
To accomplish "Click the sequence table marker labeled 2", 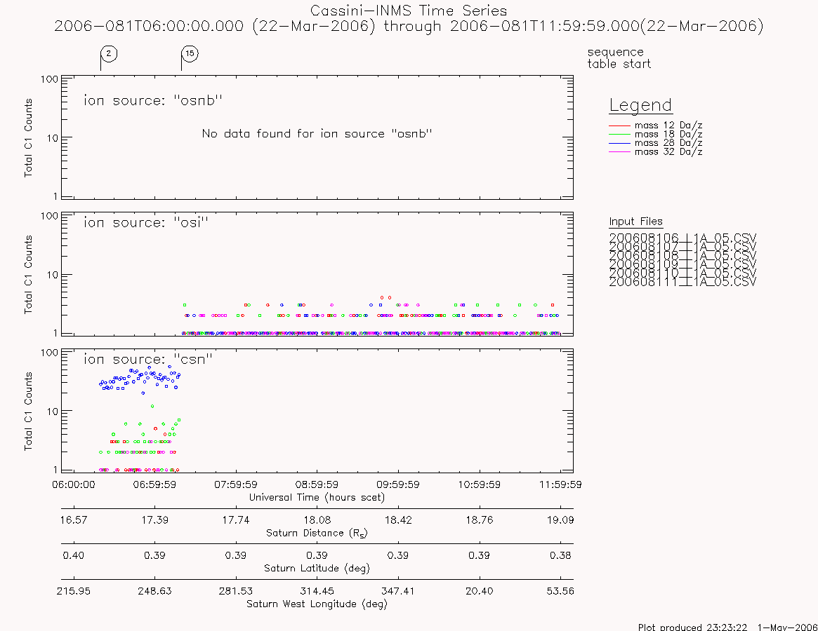I will (109, 53).
